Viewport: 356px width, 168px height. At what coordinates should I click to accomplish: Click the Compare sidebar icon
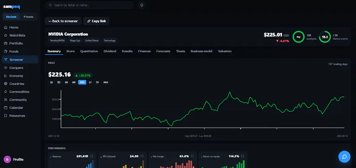6,68
